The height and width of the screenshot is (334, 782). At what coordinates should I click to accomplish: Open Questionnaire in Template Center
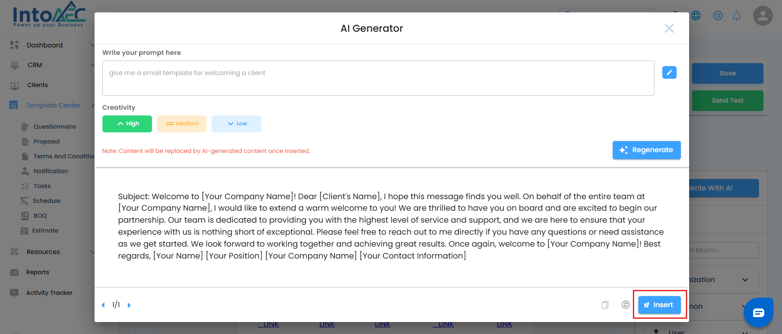pos(55,127)
